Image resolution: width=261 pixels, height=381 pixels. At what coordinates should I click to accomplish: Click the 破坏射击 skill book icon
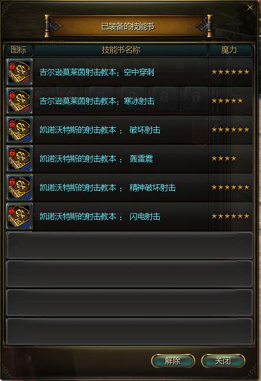tap(19, 130)
